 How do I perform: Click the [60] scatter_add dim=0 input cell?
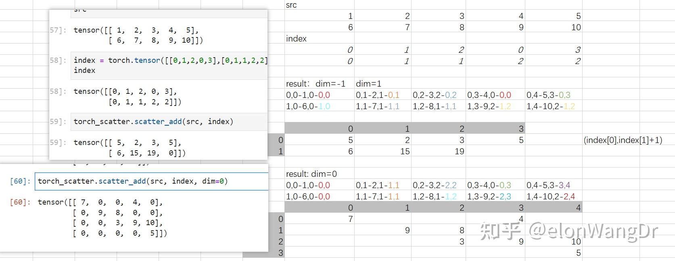151,181
